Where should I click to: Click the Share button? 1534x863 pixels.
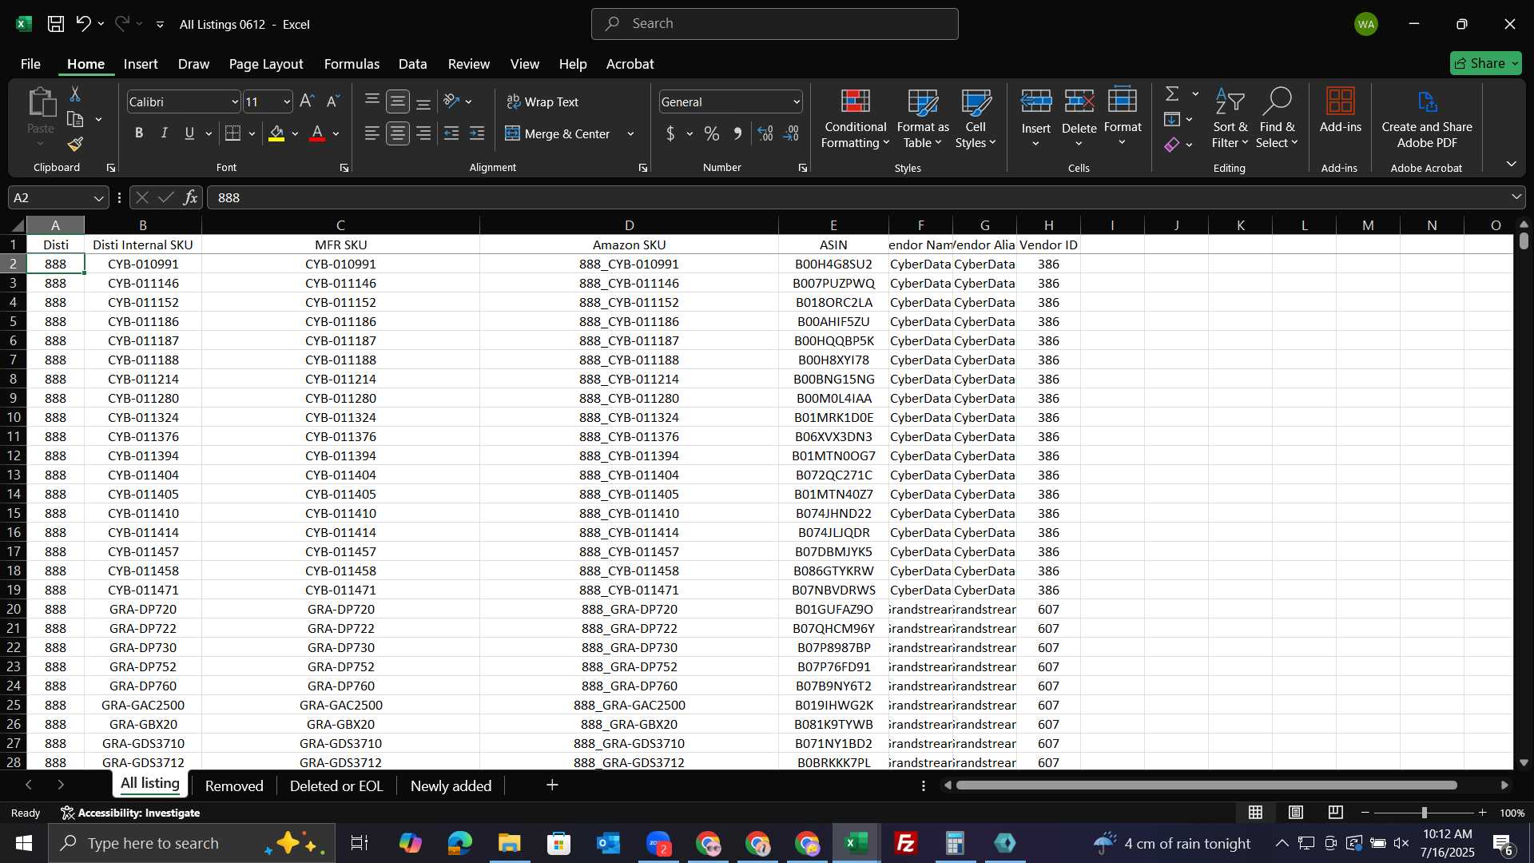coord(1485,63)
